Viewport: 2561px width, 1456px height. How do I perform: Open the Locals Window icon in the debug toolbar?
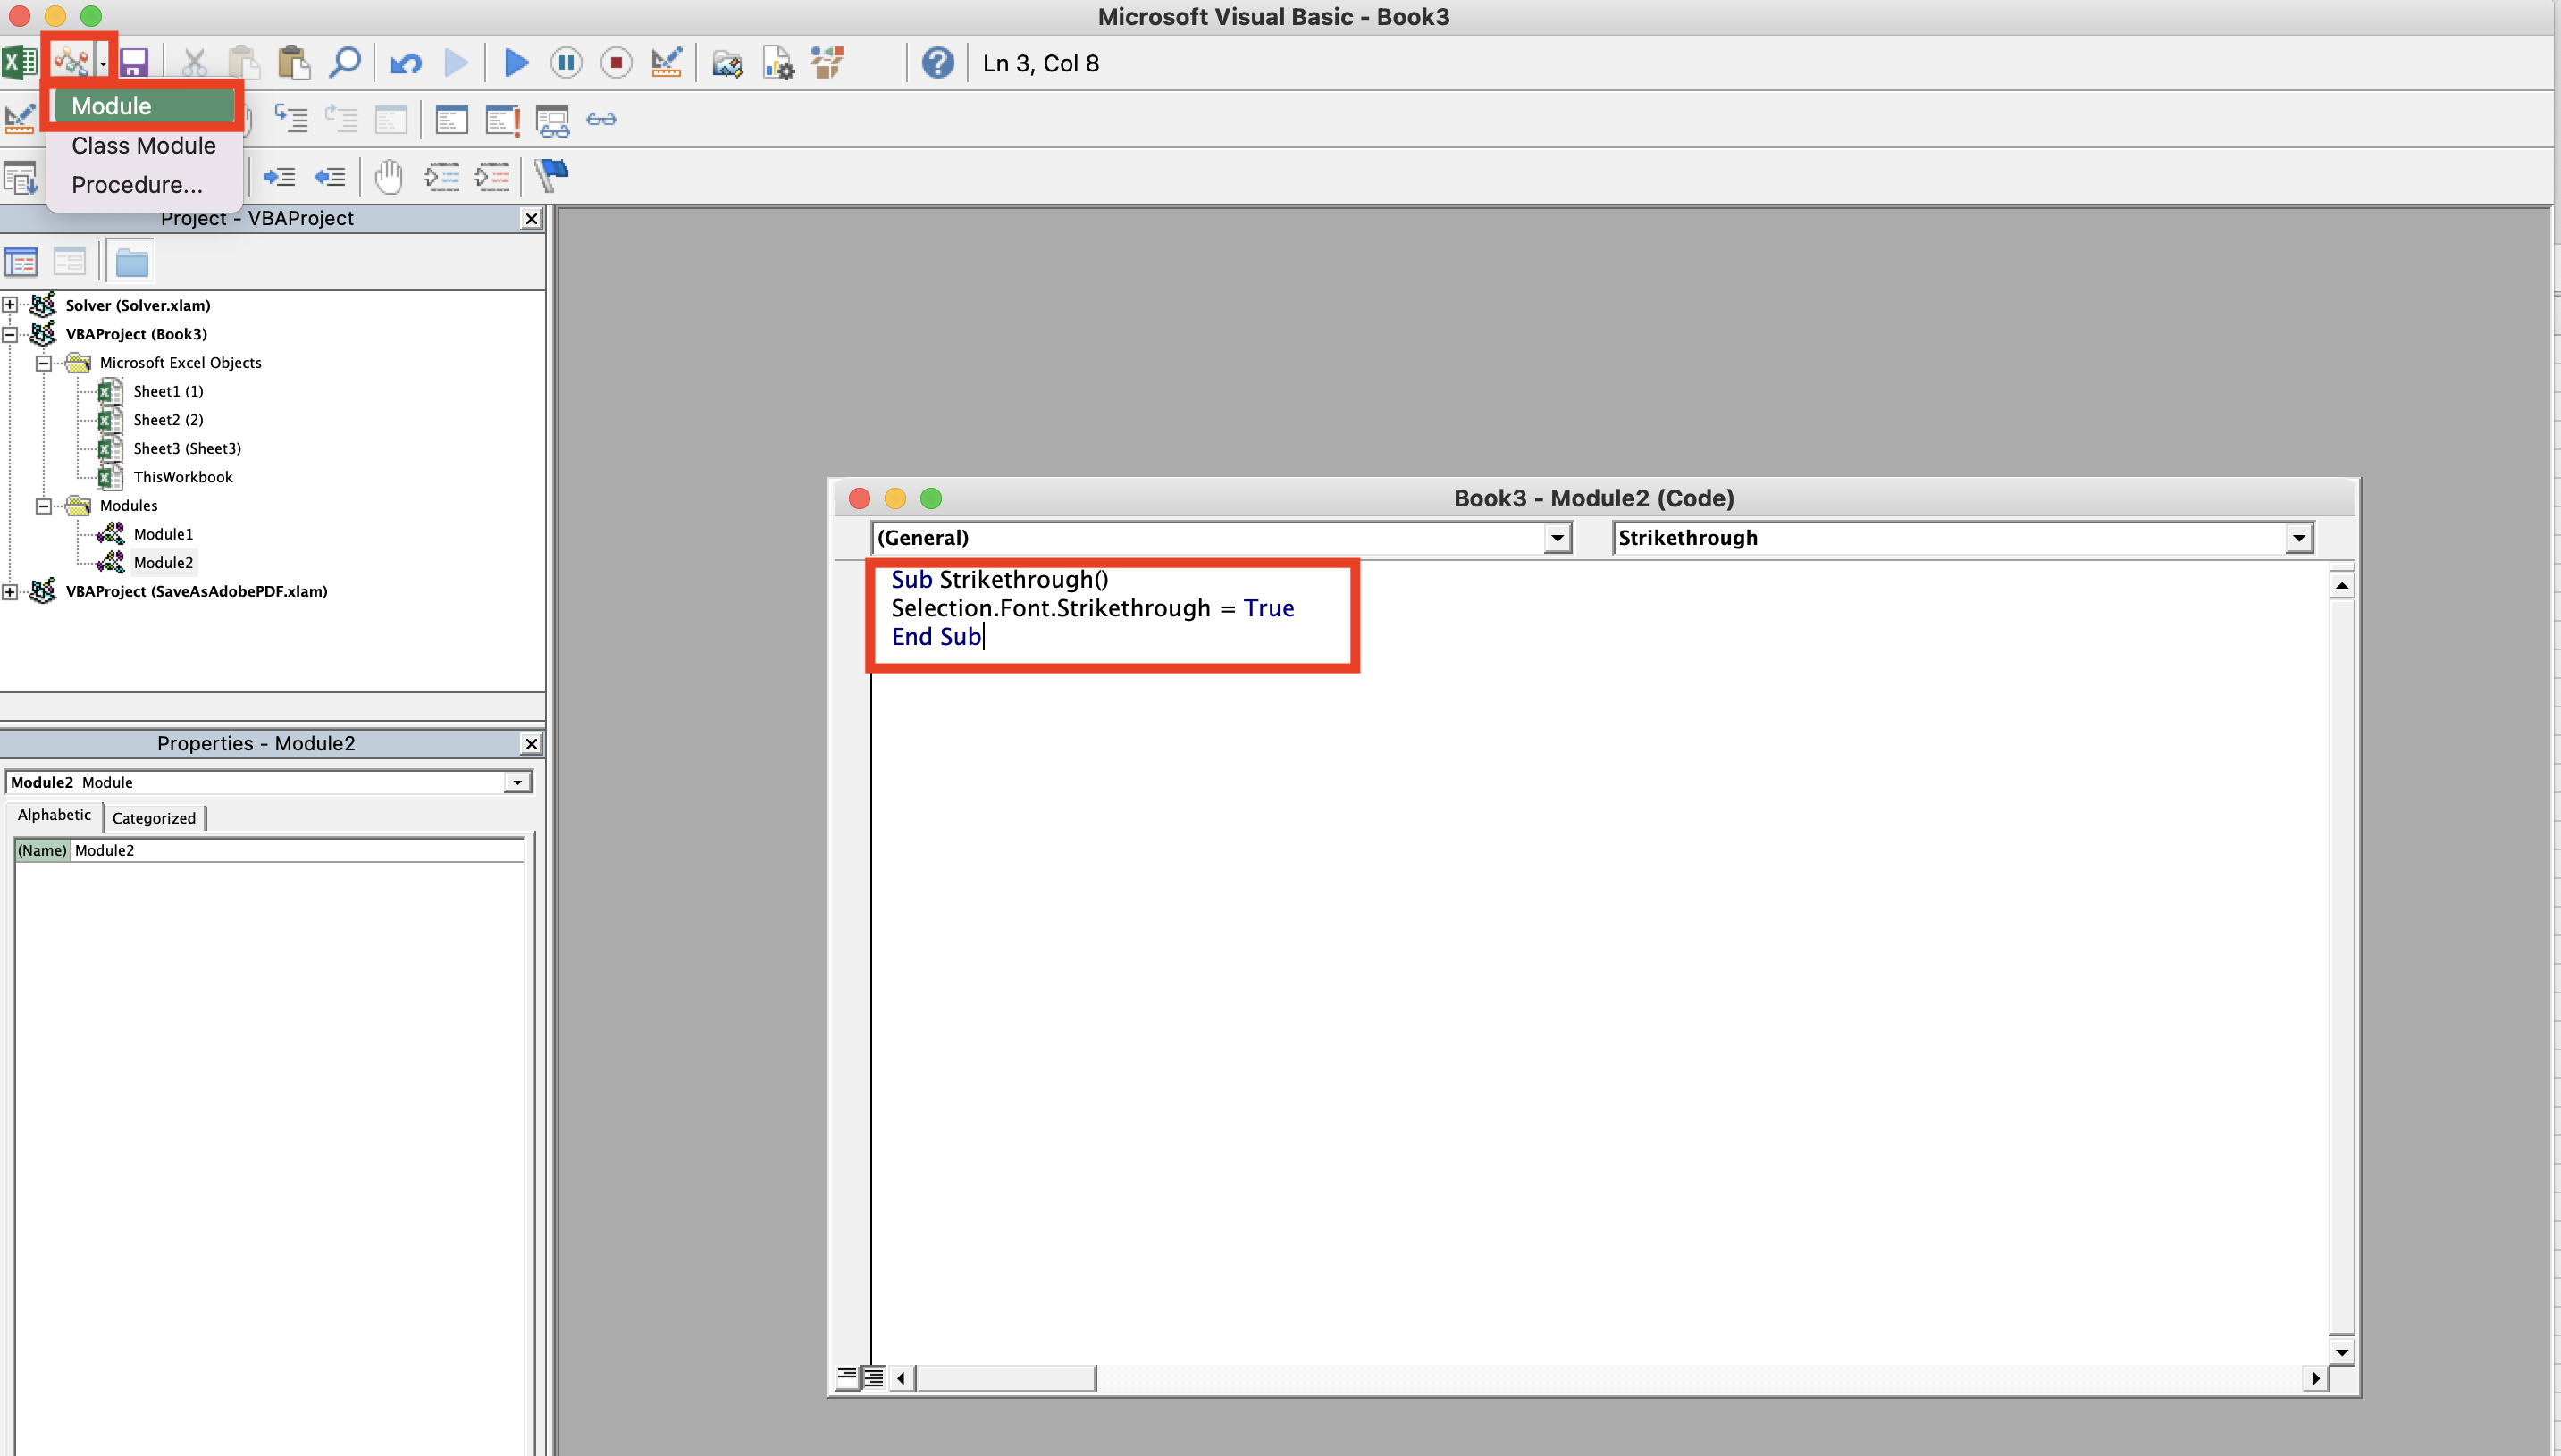(x=451, y=120)
